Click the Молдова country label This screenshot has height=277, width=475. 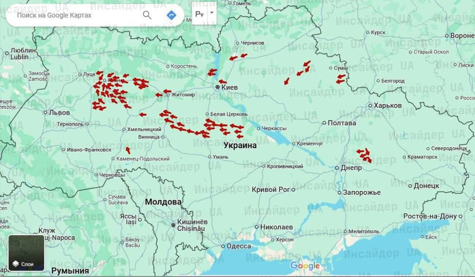(163, 202)
